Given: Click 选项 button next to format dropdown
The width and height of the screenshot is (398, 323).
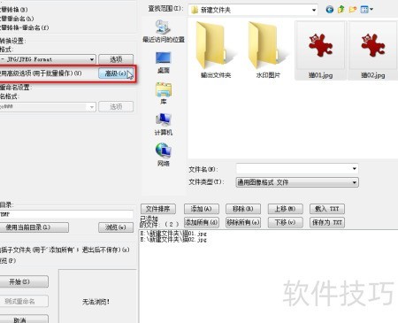Looking at the screenshot, I should (116, 59).
